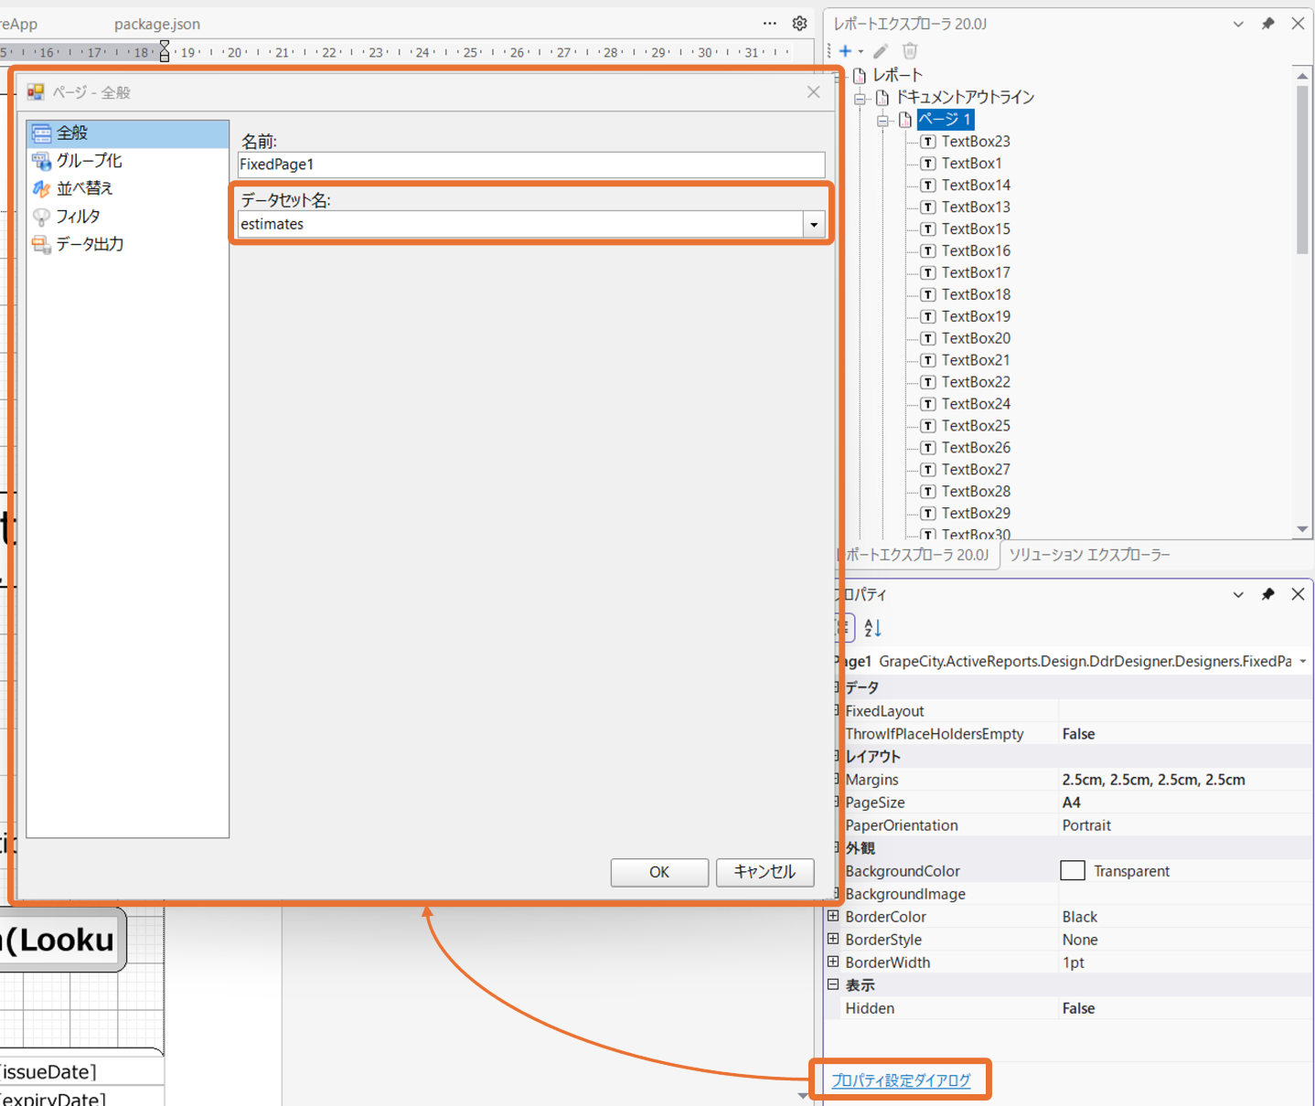This screenshot has height=1106, width=1315.
Task: Open the データセット名 dropdown arrow
Action: point(814,225)
